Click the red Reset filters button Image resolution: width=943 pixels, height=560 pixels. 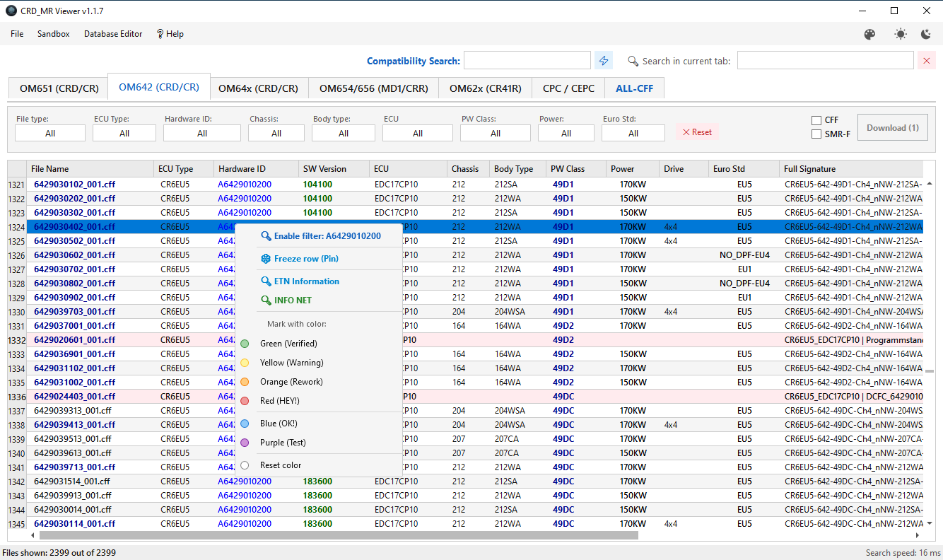(697, 132)
